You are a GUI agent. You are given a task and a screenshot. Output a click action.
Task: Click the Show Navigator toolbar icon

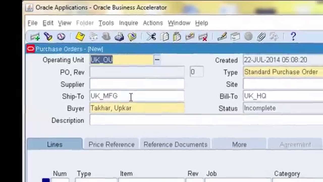click(61, 37)
